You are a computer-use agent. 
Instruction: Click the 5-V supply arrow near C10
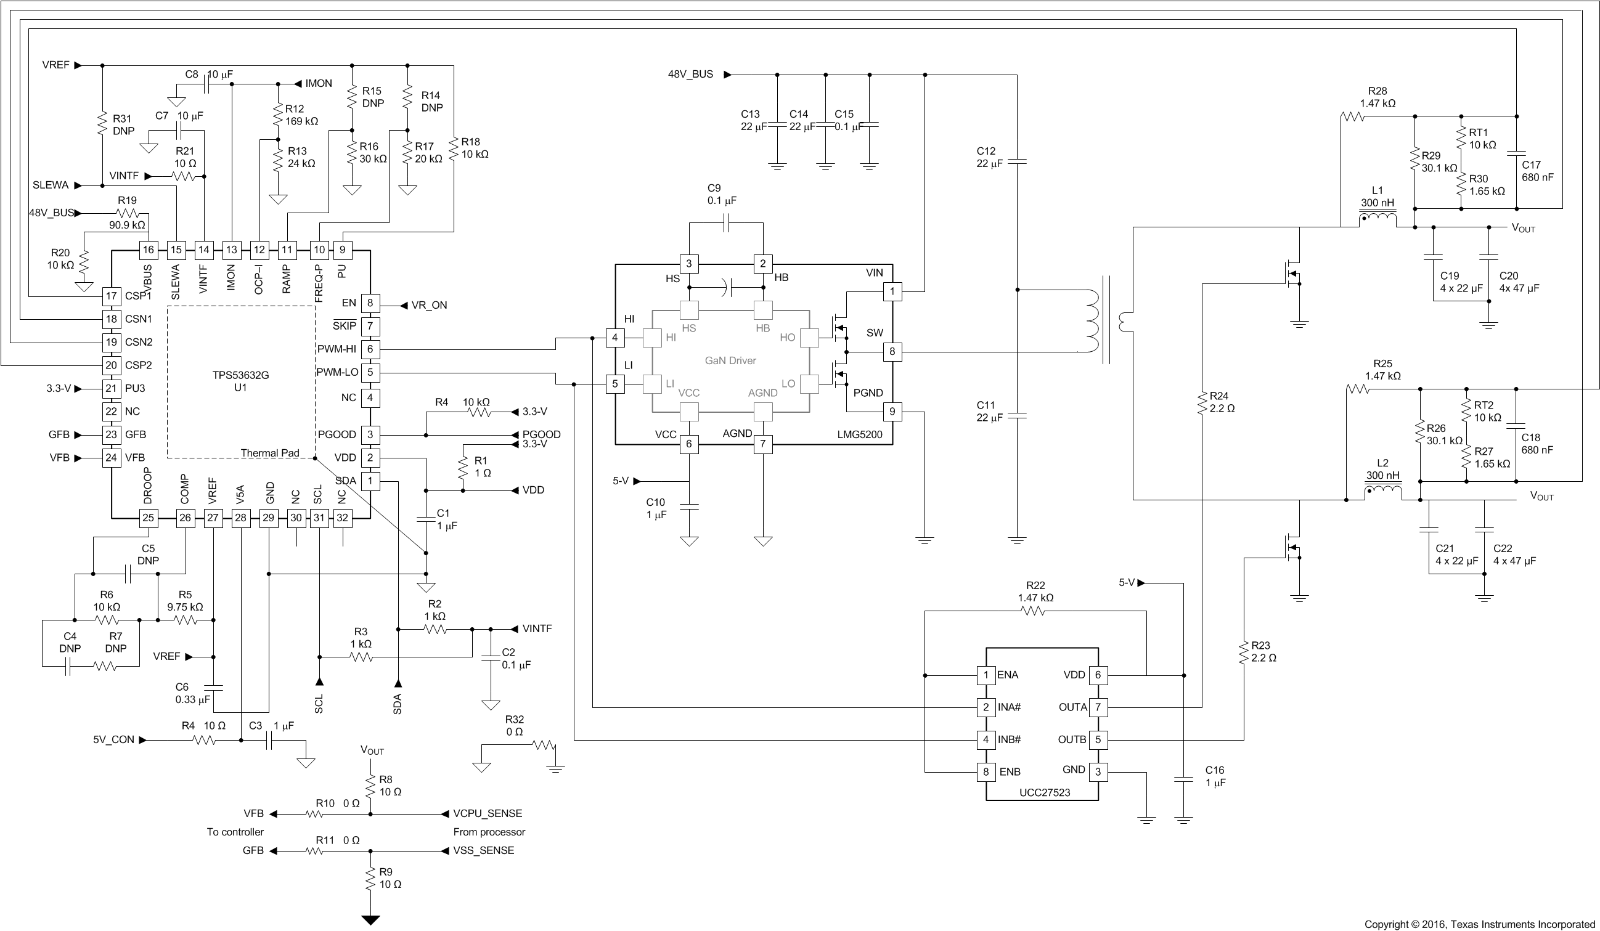(637, 482)
